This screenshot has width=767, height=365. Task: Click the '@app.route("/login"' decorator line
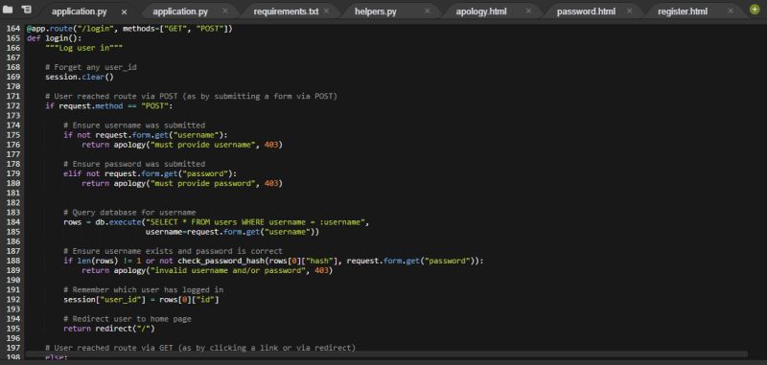(x=129, y=29)
